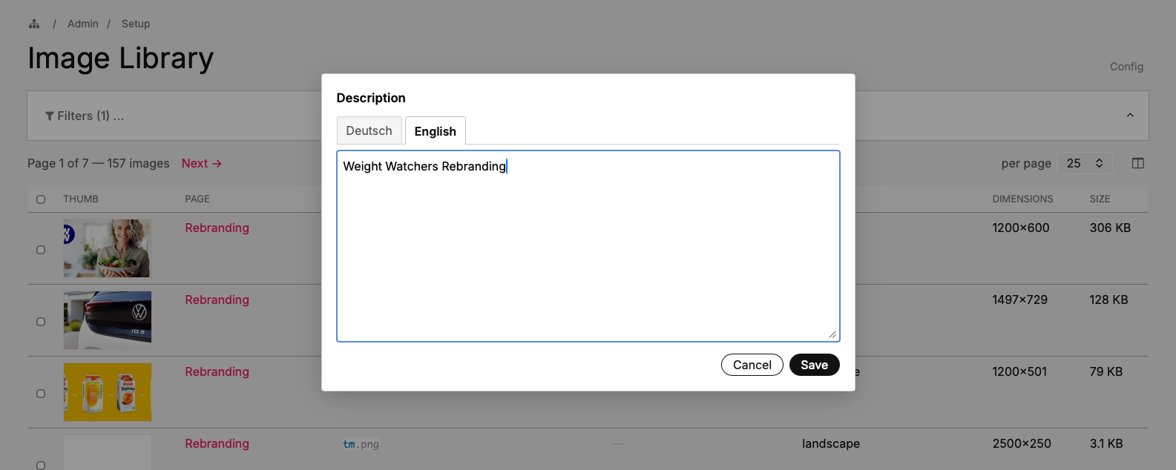Toggle the column layout icon
Screen dimensions: 1176x470
point(1138,163)
